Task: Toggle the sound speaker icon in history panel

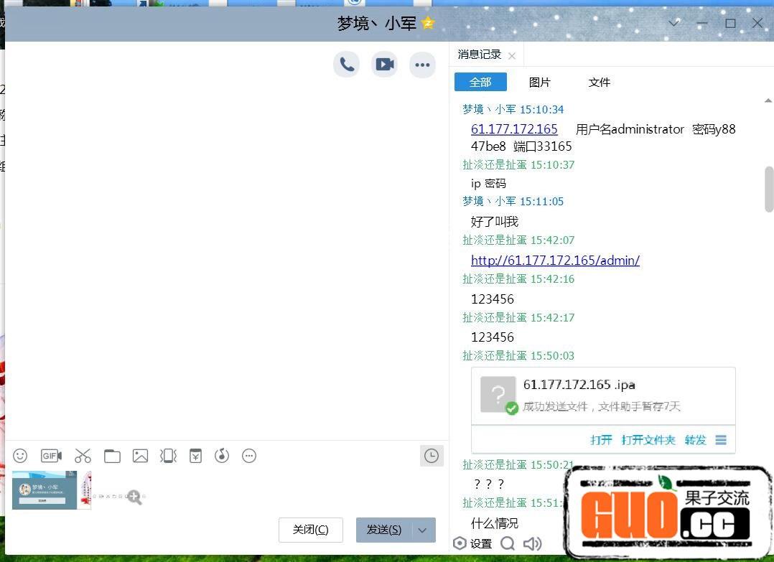Action: click(532, 543)
